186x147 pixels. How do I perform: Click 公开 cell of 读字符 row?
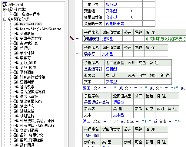pyautogui.click(x=128, y=54)
